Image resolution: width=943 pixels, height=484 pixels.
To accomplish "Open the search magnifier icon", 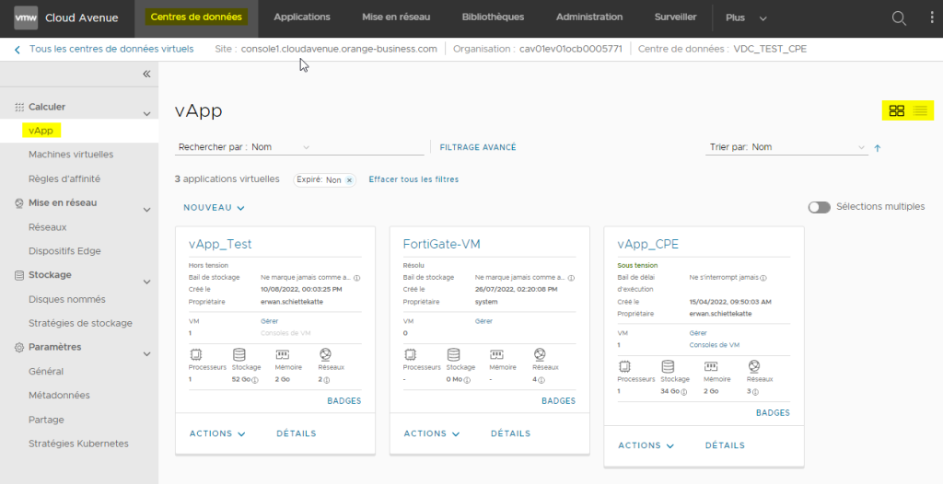I will pyautogui.click(x=899, y=18).
